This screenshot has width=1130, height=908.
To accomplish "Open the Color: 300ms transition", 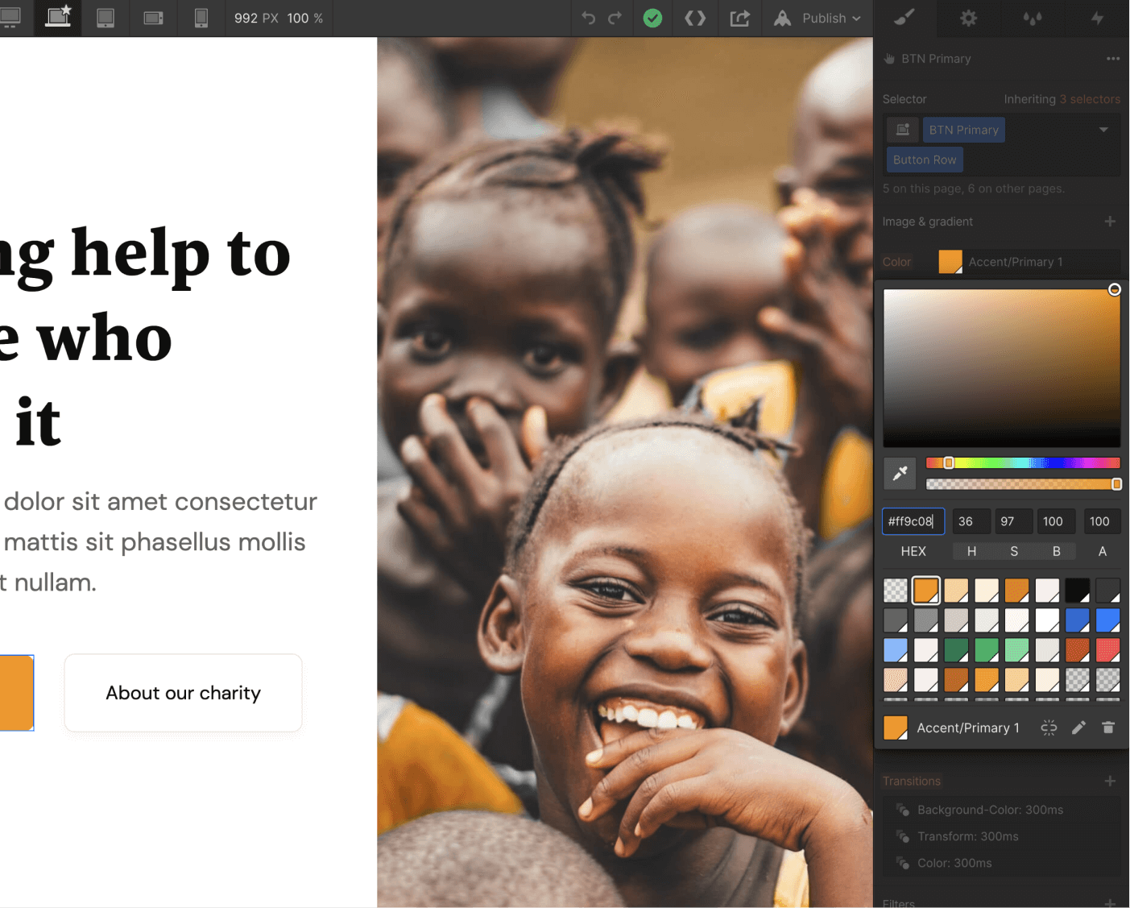I will coord(1001,863).
